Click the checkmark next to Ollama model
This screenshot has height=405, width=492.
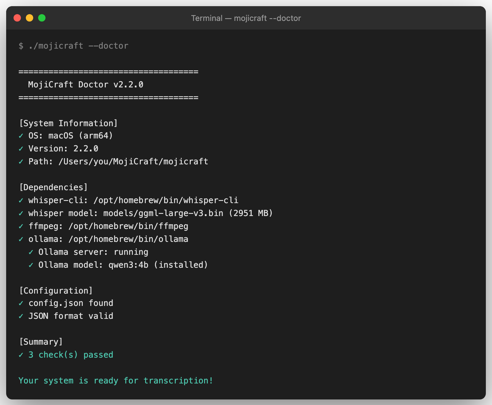(31, 265)
